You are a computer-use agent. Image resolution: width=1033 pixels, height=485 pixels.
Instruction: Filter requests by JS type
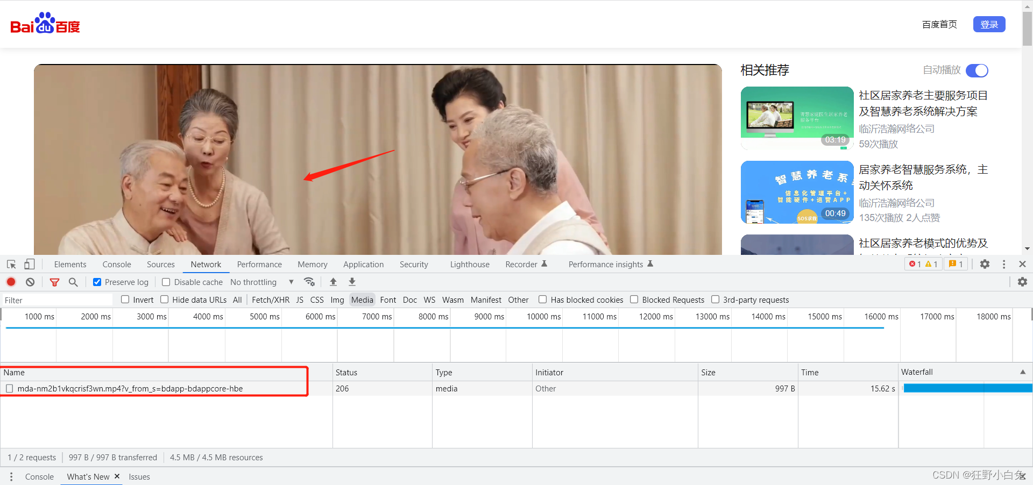point(300,299)
